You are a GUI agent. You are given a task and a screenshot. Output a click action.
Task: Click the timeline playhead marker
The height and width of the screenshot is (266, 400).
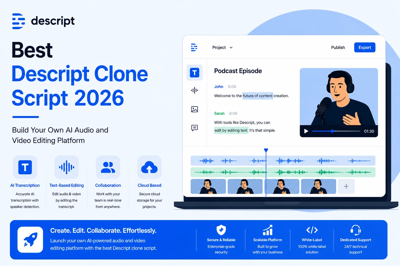tap(266, 150)
